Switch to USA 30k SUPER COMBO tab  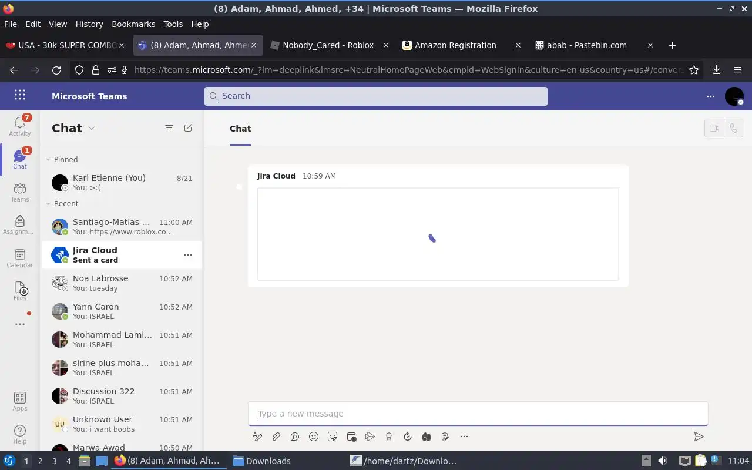tap(65, 45)
